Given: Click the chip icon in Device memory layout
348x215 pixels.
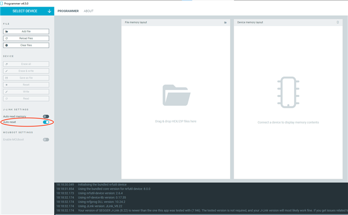Looking at the screenshot, I should 288,92.
